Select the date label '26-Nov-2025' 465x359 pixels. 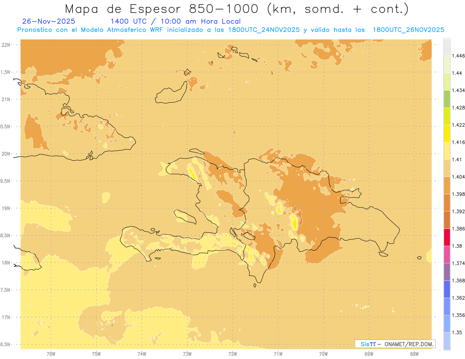pos(49,21)
